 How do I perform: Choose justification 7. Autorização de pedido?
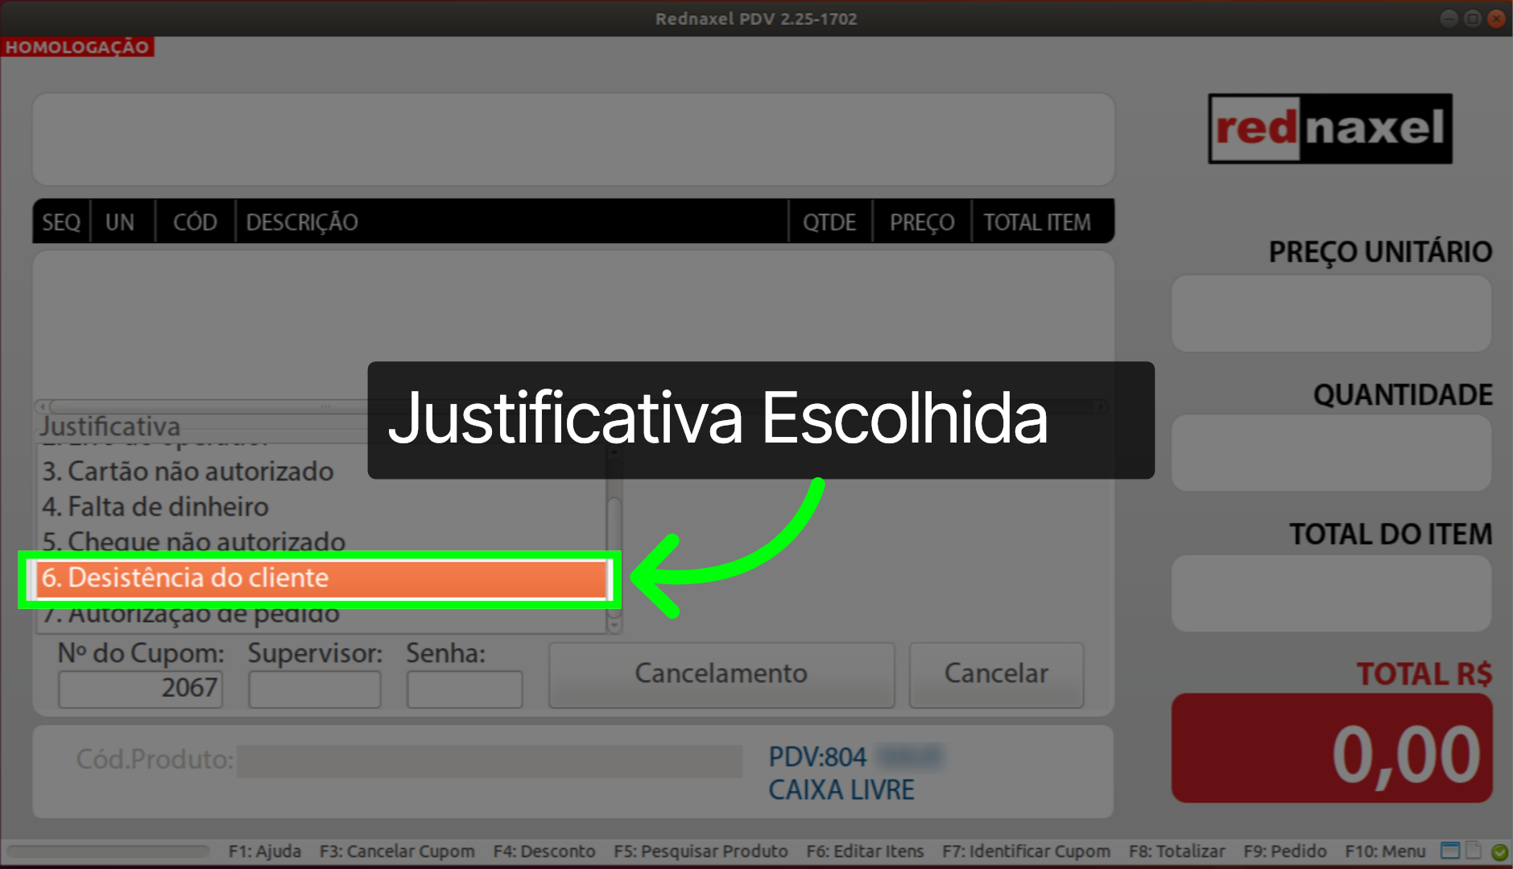pyautogui.click(x=191, y=612)
